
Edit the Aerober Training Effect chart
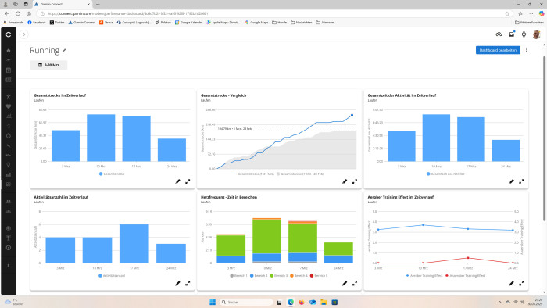[511, 283]
